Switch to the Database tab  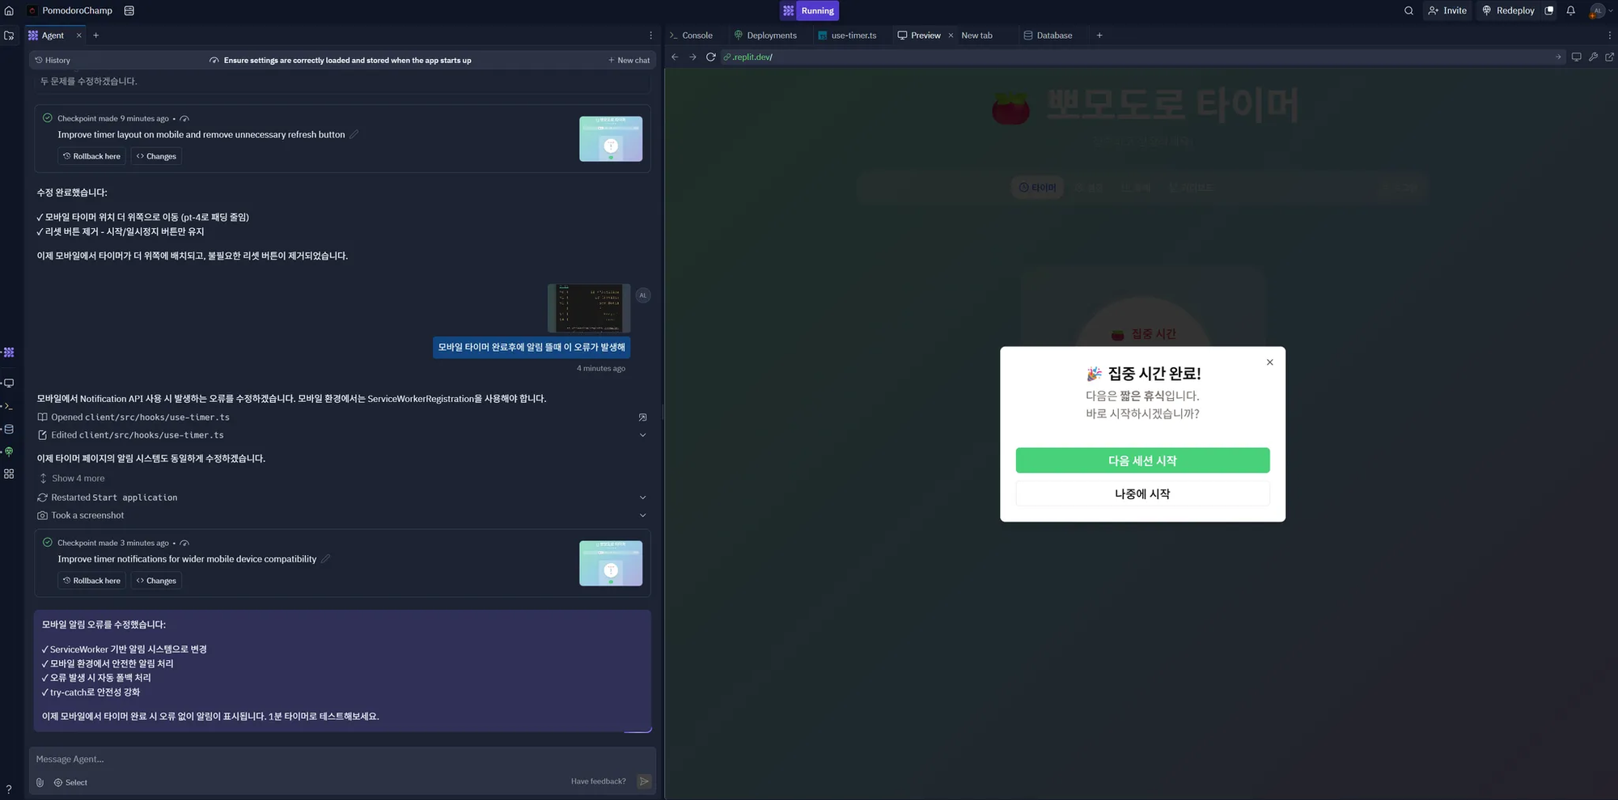(x=1048, y=36)
